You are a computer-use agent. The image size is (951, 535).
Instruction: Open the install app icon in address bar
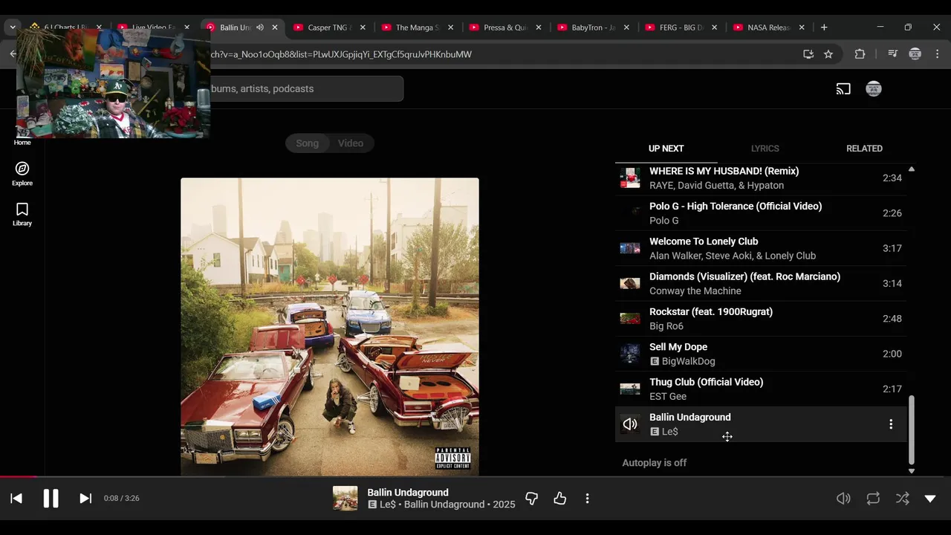(x=808, y=54)
